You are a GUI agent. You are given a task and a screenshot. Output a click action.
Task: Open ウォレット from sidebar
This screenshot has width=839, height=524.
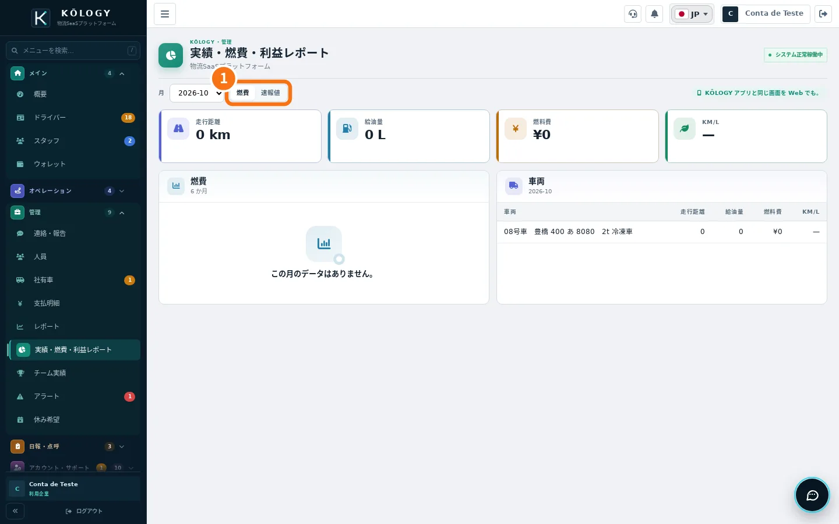[73, 164]
